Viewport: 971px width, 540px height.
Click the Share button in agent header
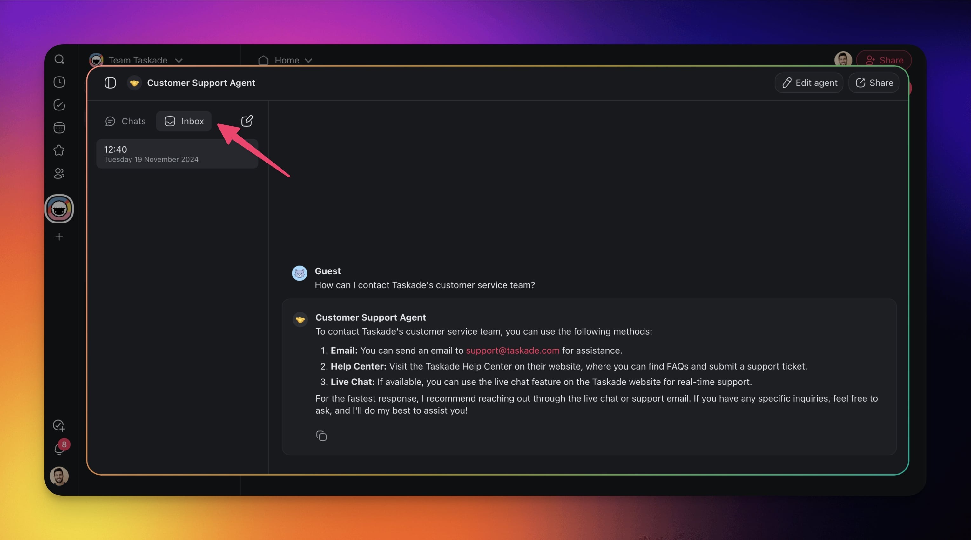pyautogui.click(x=874, y=83)
